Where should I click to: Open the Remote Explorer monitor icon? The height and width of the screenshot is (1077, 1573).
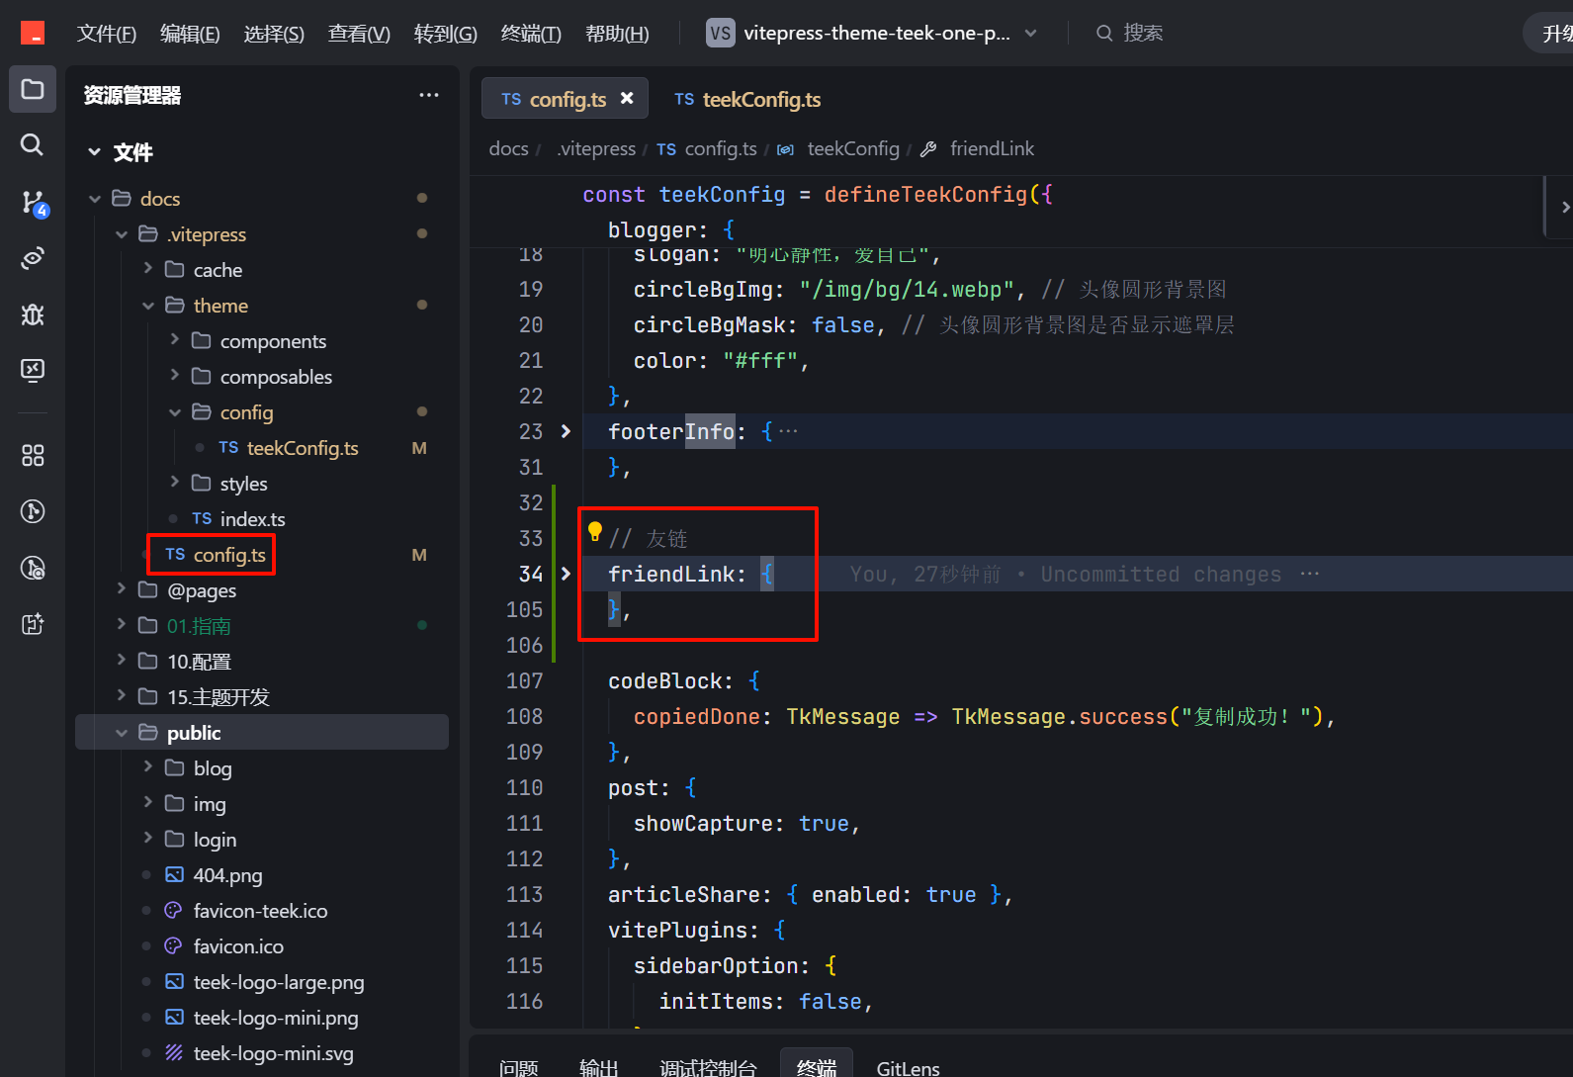pos(33,370)
